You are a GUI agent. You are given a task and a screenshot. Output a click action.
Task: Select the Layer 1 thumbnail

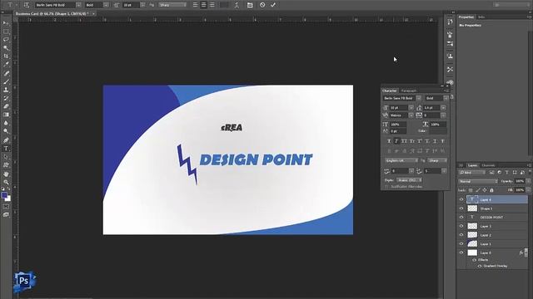(472, 243)
